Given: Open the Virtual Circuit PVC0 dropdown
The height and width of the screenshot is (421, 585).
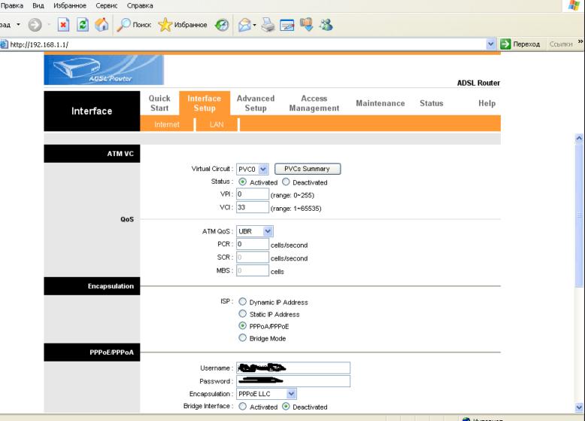Looking at the screenshot, I should [253, 169].
